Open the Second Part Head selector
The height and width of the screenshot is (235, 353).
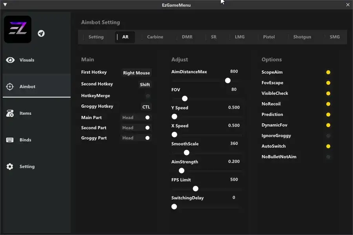pos(136,128)
